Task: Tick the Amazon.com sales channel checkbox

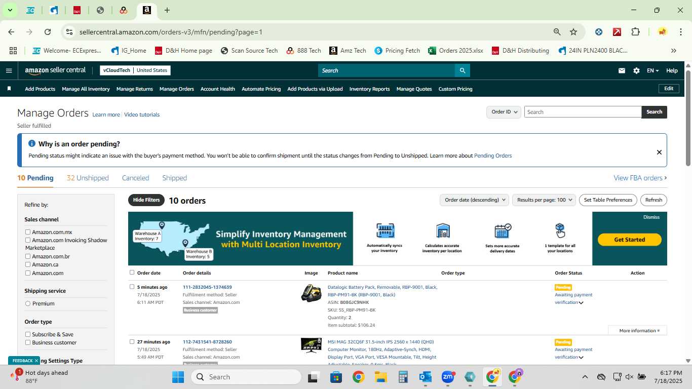Action: [28, 273]
